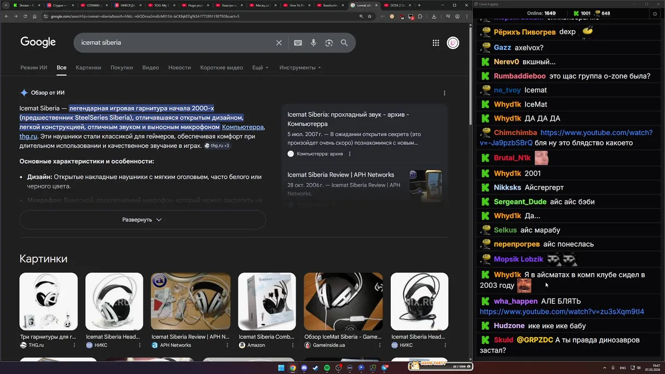Click username Skuld in chat
This screenshot has height=374, width=665.
pos(503,340)
